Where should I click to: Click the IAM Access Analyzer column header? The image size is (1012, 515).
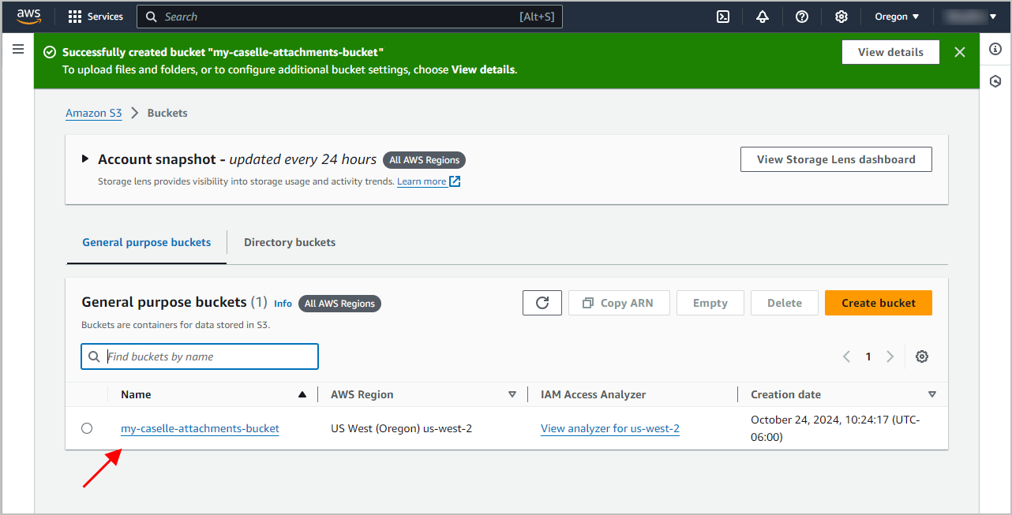tap(594, 394)
